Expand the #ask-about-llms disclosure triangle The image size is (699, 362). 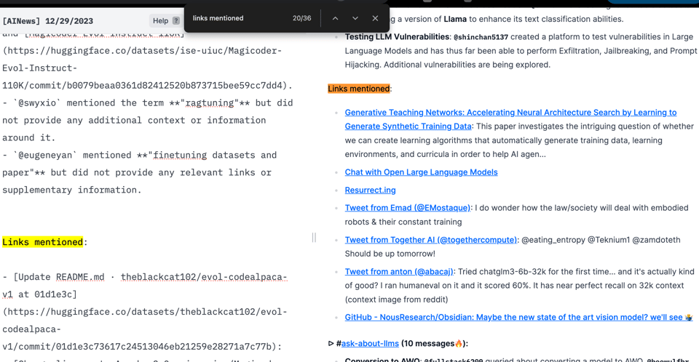[331, 343]
